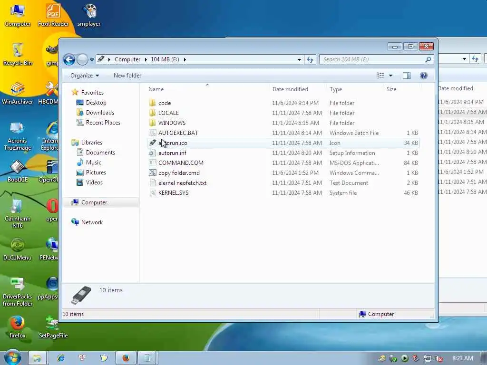Select the COMMAND.COM file
This screenshot has height=365, width=487.
click(181, 163)
